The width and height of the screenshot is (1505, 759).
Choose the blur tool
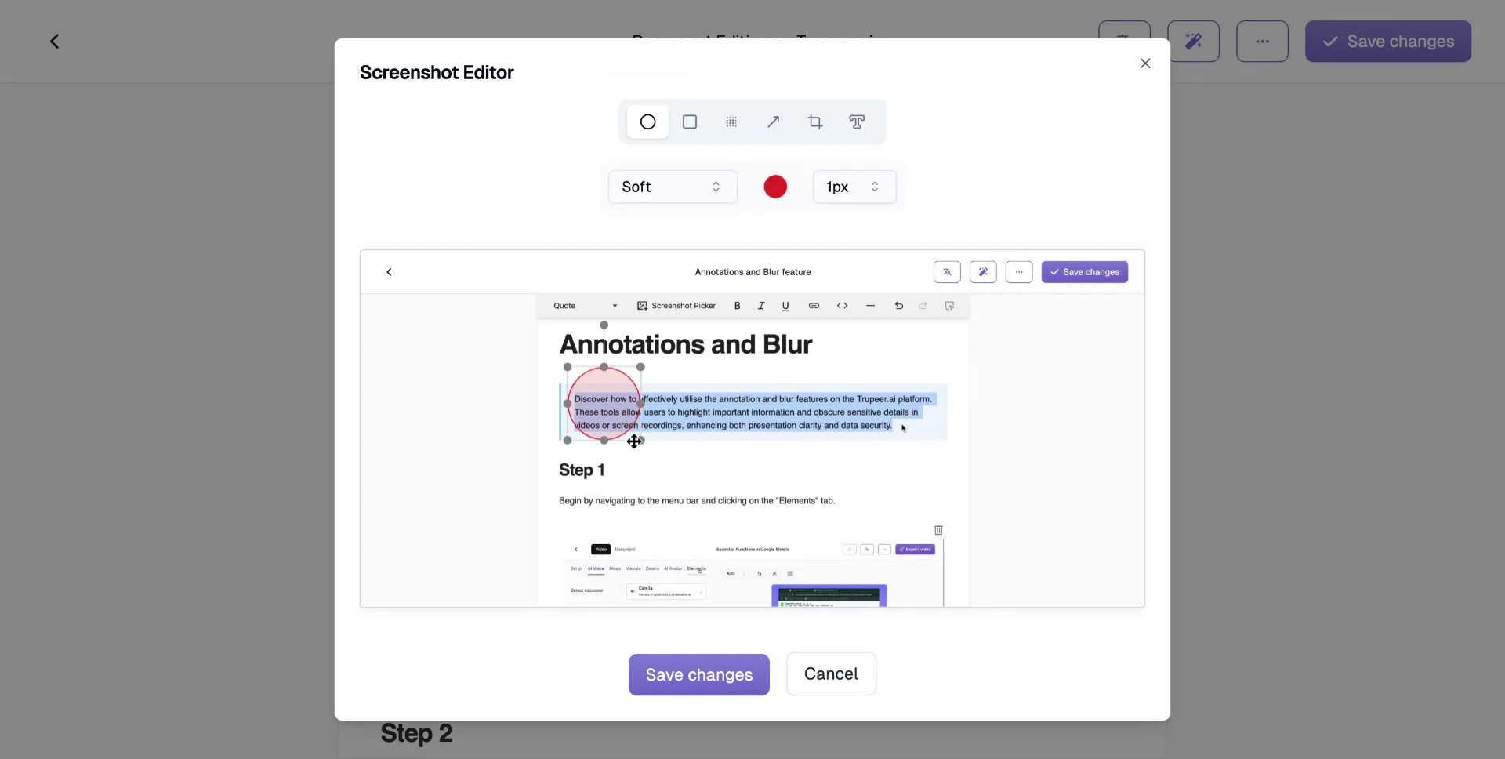point(731,122)
